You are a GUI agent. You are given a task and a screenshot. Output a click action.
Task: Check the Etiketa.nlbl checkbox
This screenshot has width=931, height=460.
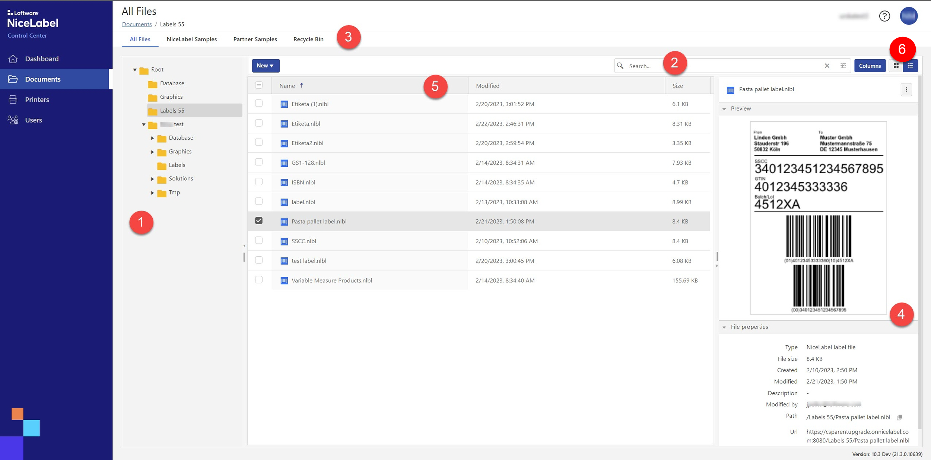(x=259, y=123)
